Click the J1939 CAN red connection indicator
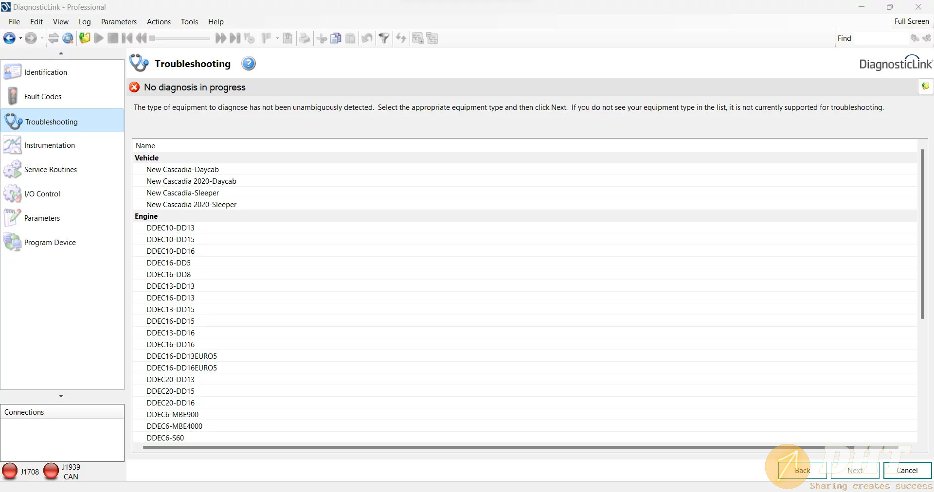Screen dimensions: 934x492 click(x=51, y=471)
